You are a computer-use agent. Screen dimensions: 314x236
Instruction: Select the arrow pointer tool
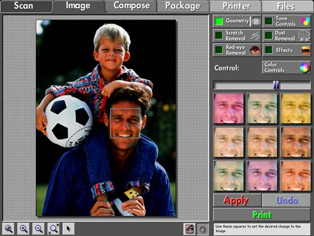pos(68,228)
